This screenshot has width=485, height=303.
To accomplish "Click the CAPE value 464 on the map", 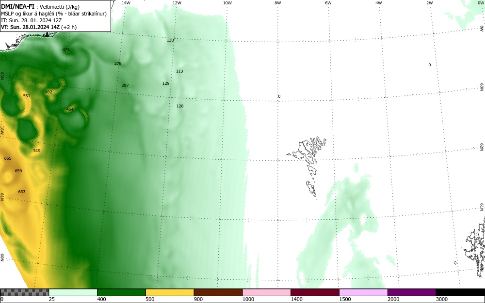I will tap(70, 109).
